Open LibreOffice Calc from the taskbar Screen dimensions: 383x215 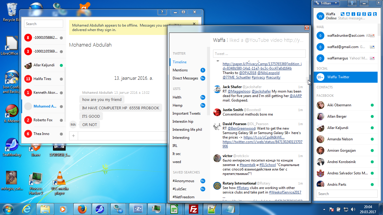[174, 209]
